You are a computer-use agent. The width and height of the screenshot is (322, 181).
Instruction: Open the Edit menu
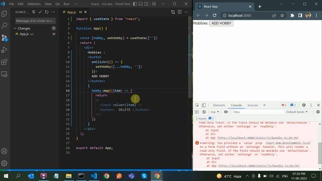click(x=20, y=4)
